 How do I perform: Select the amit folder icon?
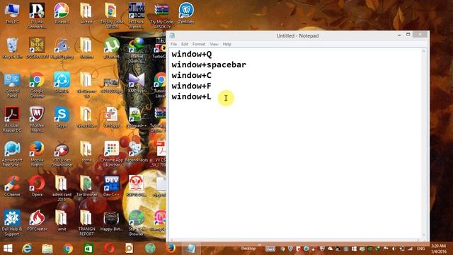click(x=62, y=220)
